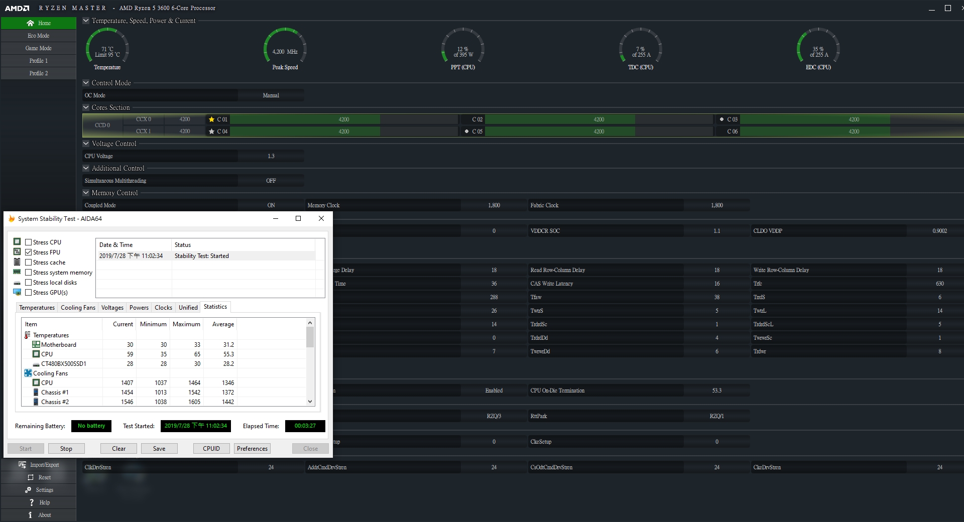Image resolution: width=964 pixels, height=522 pixels.
Task: Click the Stress local disks drive icon
Action: click(x=17, y=283)
